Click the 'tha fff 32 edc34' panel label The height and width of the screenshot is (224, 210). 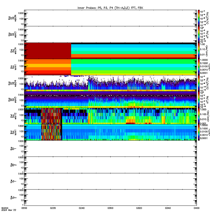12,18
